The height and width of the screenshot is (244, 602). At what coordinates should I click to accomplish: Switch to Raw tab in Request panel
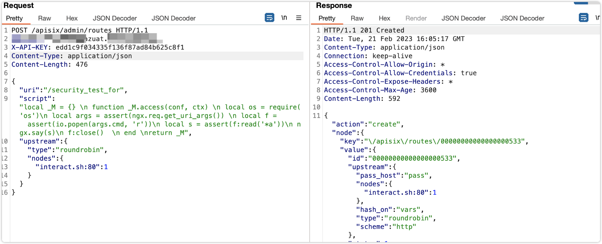point(44,19)
